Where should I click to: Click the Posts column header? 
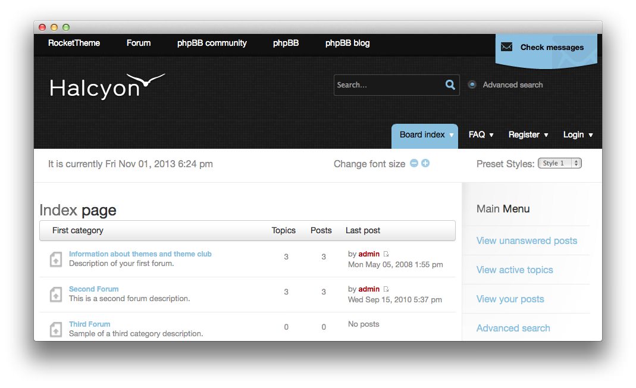coord(321,230)
